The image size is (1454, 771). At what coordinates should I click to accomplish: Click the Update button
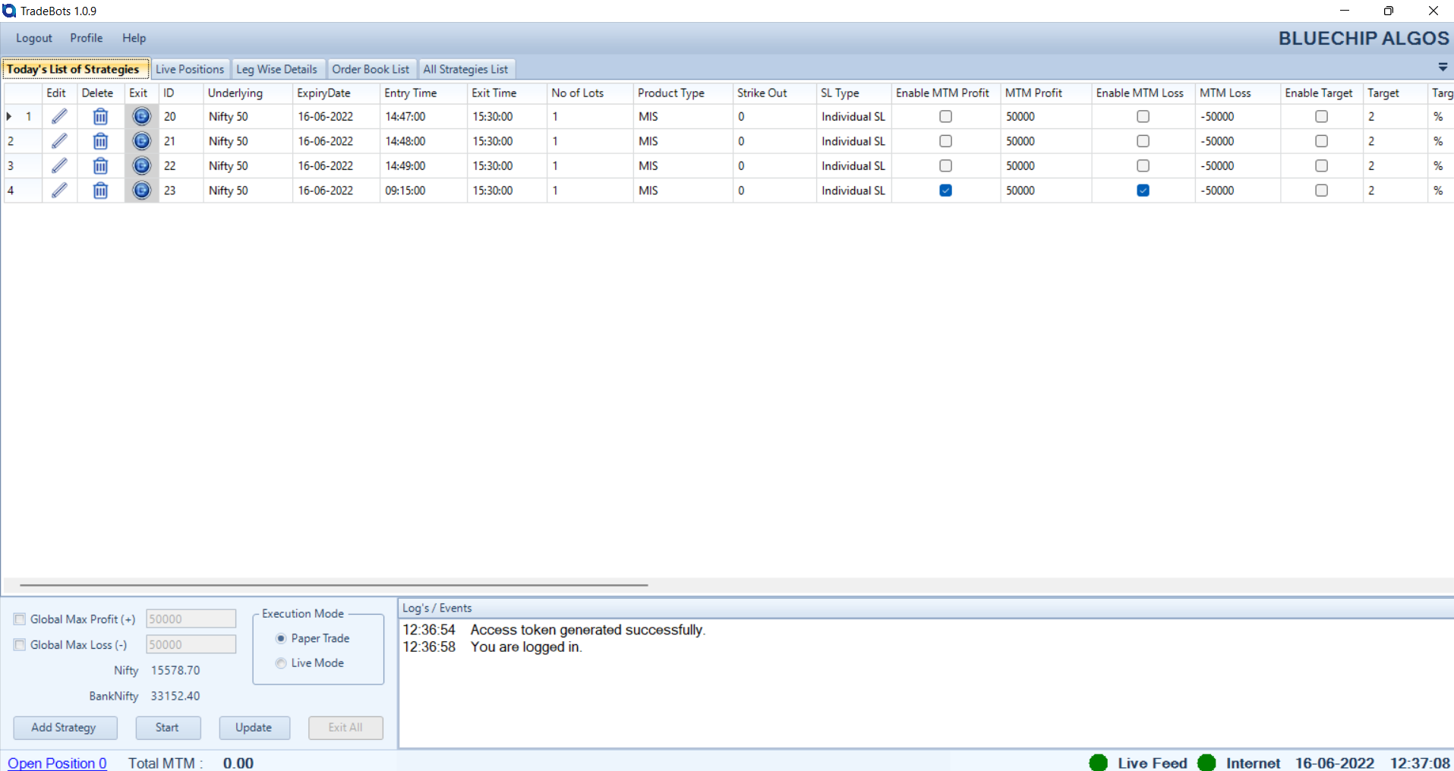[254, 727]
